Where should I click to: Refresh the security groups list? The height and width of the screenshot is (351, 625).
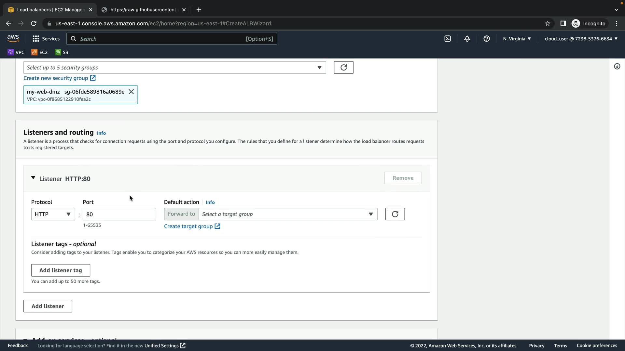click(343, 68)
